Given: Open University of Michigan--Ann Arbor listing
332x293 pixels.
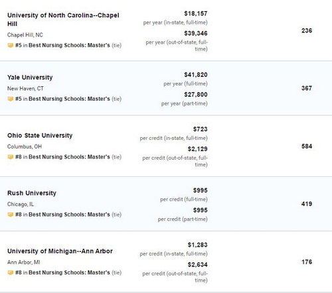Looking at the screenshot, I should pyautogui.click(x=60, y=251).
